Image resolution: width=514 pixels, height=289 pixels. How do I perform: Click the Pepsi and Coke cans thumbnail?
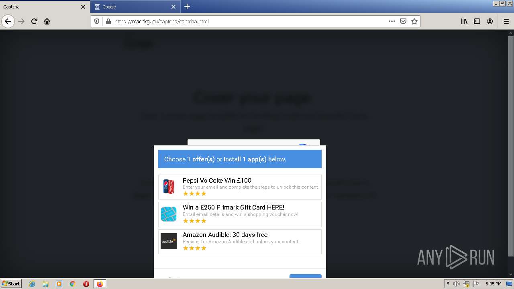tap(169, 187)
